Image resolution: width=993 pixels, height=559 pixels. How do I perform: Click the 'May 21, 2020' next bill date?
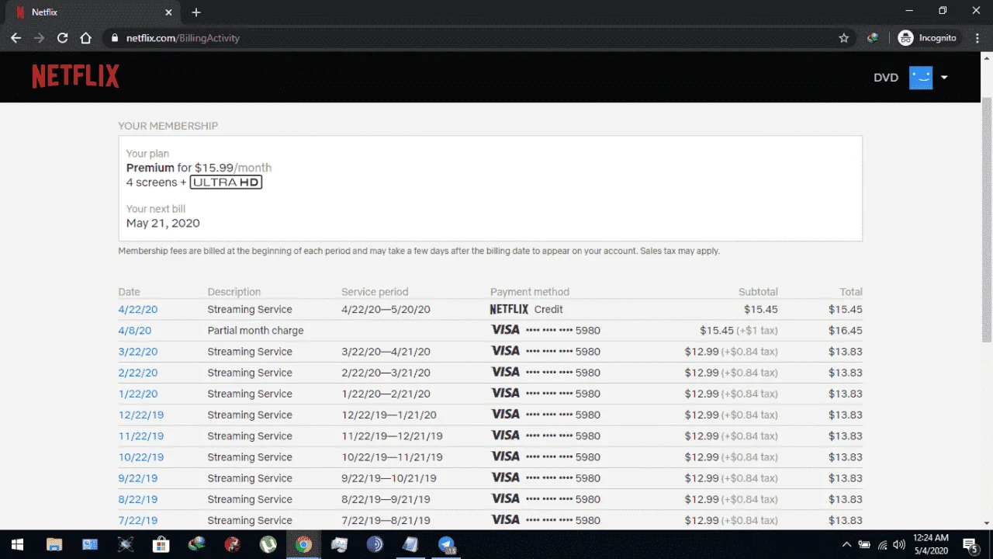click(163, 223)
